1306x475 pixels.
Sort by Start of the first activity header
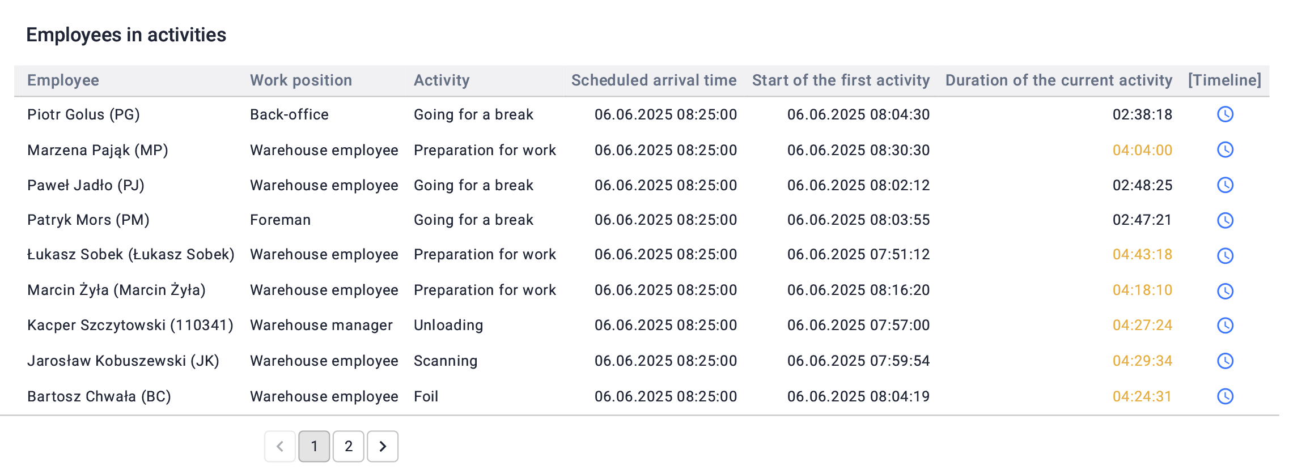(841, 80)
